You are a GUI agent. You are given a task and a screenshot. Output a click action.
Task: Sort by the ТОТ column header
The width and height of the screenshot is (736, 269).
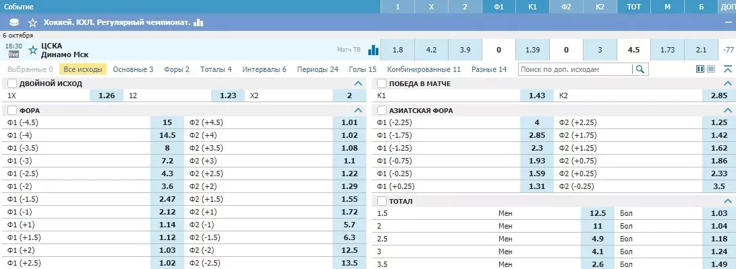click(x=633, y=7)
